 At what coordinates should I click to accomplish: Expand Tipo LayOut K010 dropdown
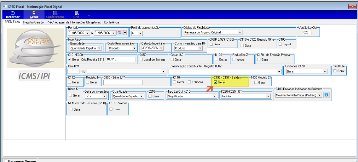point(215,96)
